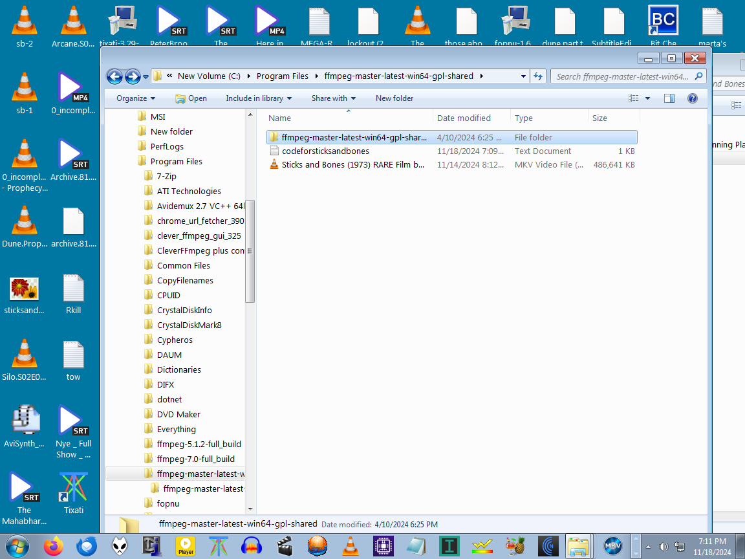Sort files by the Name column header

click(x=349, y=118)
